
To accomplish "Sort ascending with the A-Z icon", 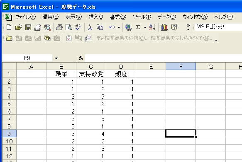I will 152,27.
